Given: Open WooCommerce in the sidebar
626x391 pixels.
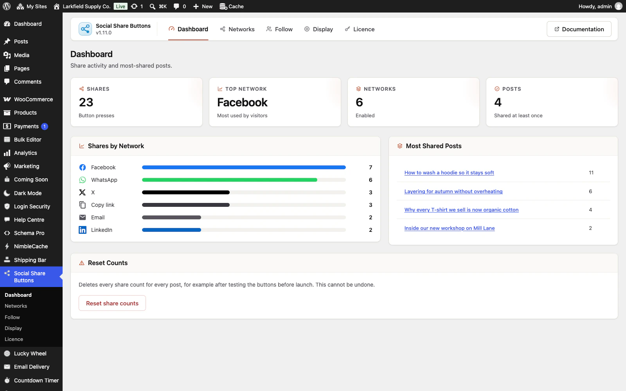Looking at the screenshot, I should (31, 99).
